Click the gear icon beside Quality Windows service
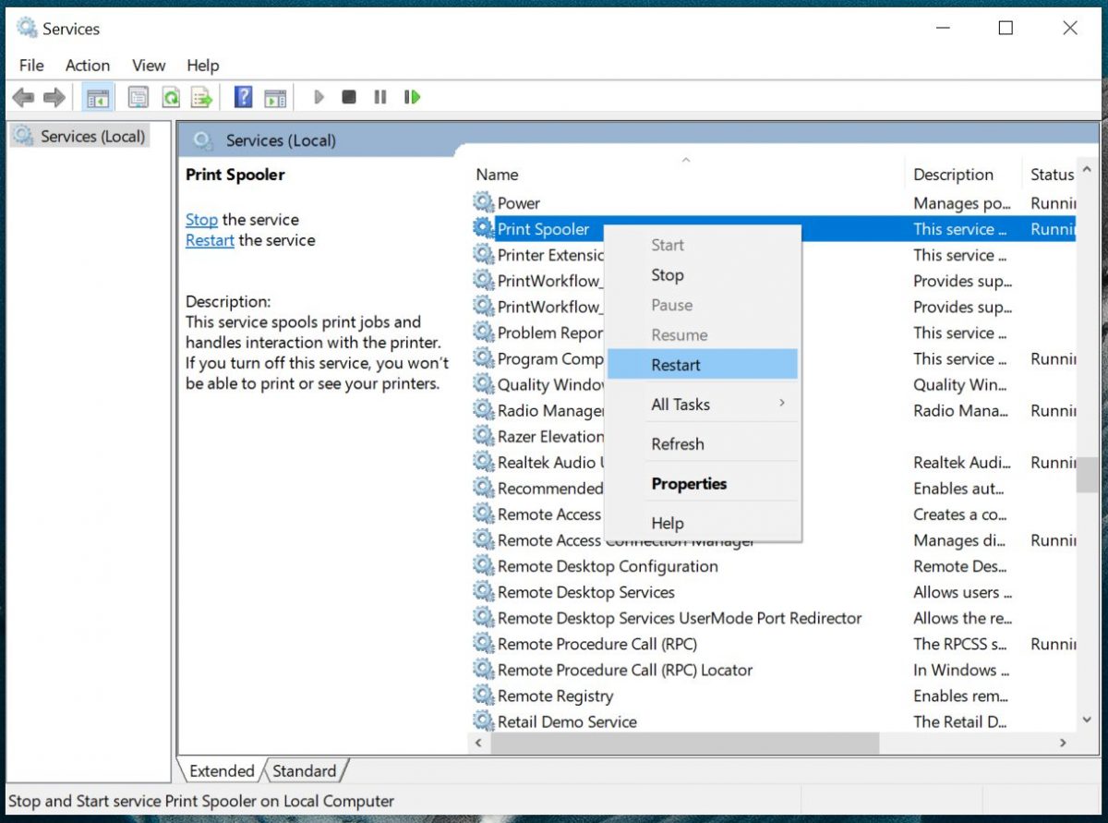1108x823 pixels. pos(484,383)
